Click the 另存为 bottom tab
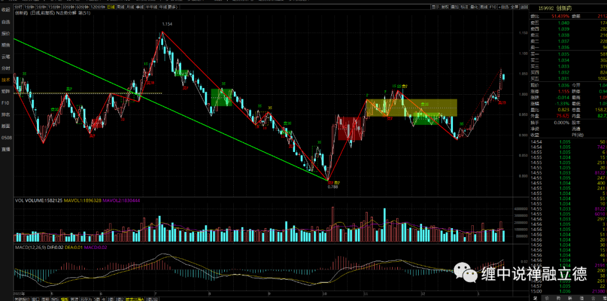The height and width of the screenshot is (301, 607). [86, 299]
